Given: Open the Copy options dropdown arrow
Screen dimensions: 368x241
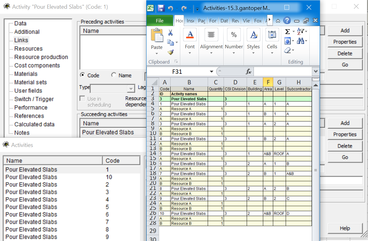Looking at the screenshot, I should pos(177,42).
